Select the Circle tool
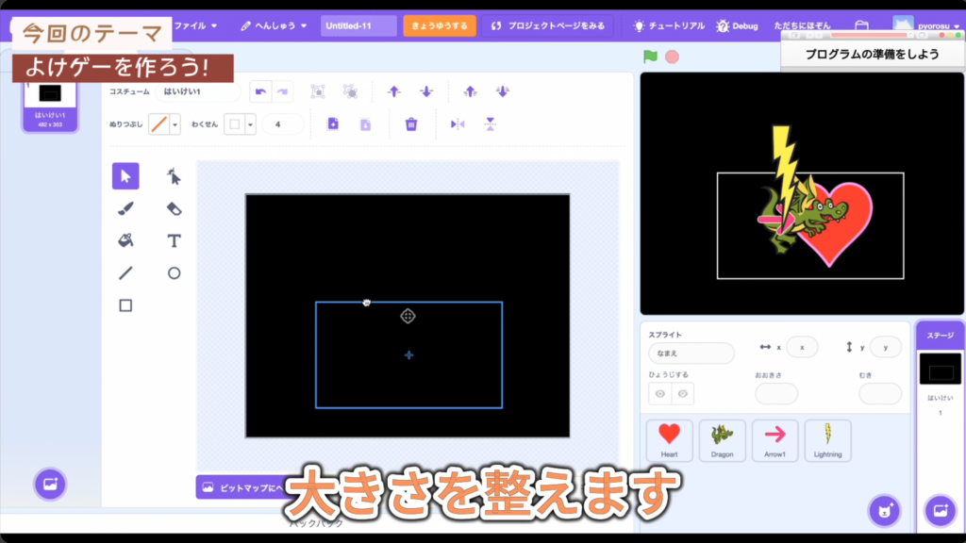Image resolution: width=966 pixels, height=543 pixels. [x=174, y=273]
